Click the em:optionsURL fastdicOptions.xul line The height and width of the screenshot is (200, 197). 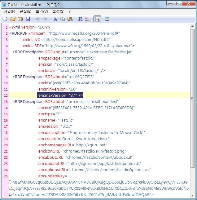tap(95, 170)
